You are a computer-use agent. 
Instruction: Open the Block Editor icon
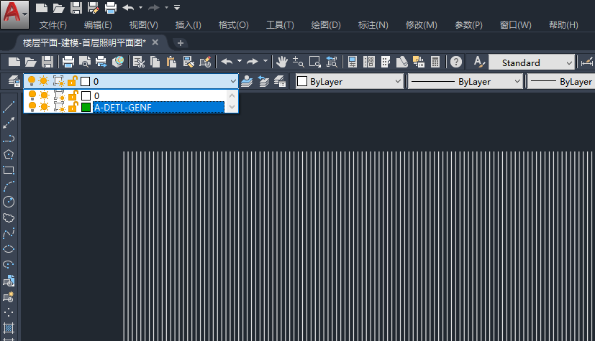pos(205,62)
